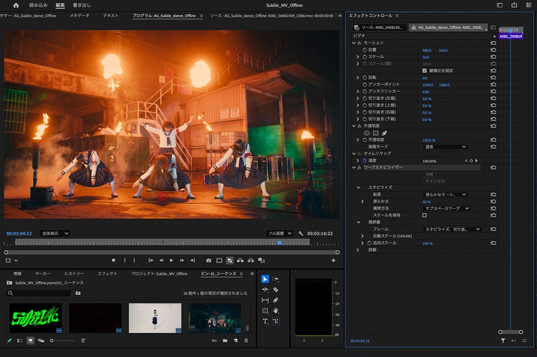
Task: Click the home icon in the top bar
Action: (16, 5)
